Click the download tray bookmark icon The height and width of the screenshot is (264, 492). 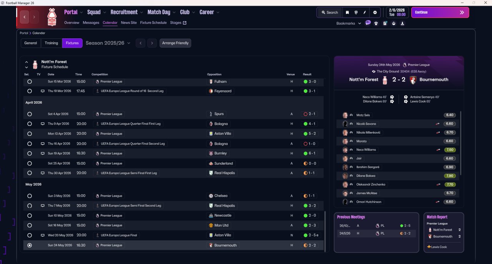(x=402, y=23)
